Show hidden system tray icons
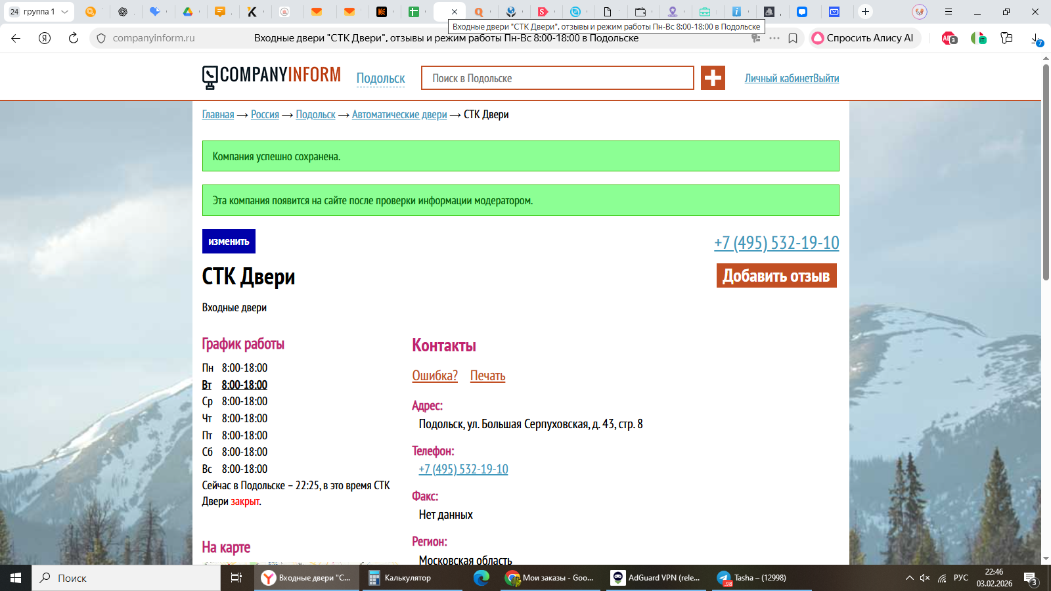The image size is (1051, 591). 910,578
